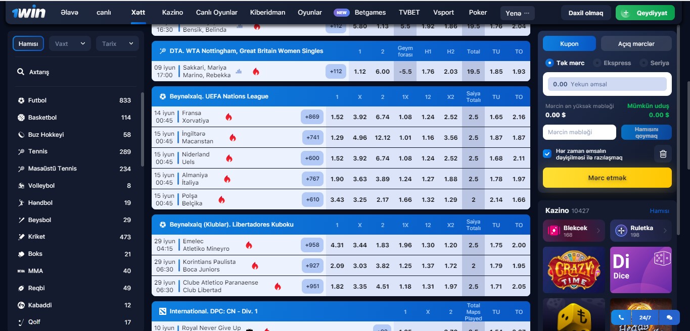
Task: Click the Mərcin məbləği input field
Action: coord(579,132)
